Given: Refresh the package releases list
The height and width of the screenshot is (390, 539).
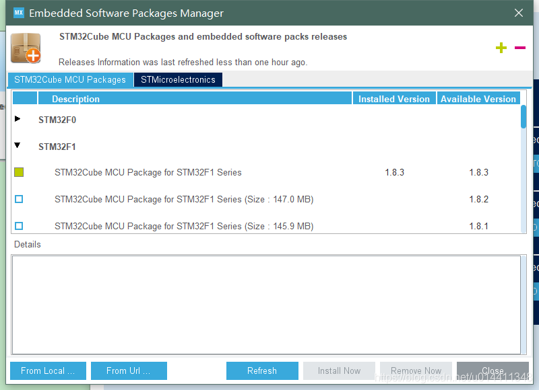Looking at the screenshot, I should (x=262, y=370).
